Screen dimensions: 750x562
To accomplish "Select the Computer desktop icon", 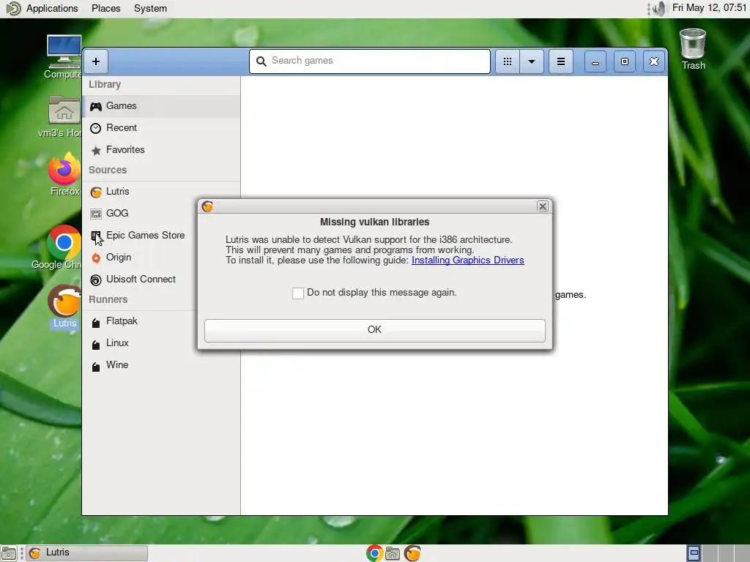I will click(63, 57).
